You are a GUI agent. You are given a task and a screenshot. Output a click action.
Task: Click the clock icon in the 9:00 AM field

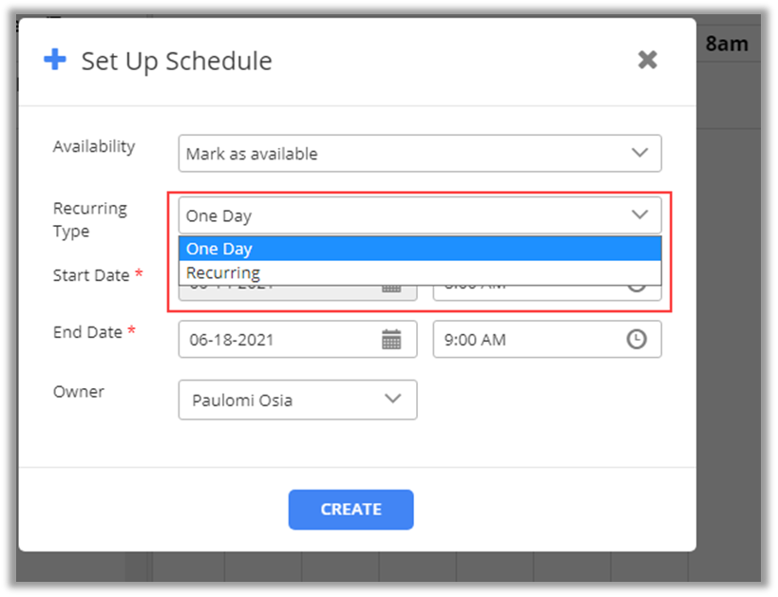click(636, 340)
